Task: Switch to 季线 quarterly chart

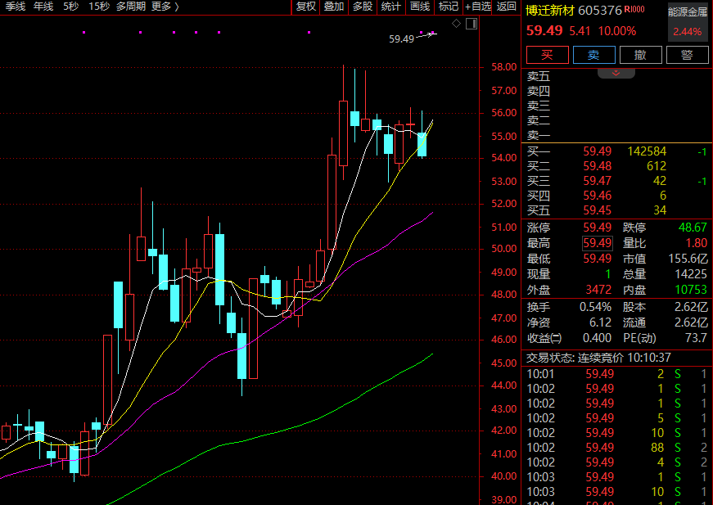Action: [x=16, y=7]
